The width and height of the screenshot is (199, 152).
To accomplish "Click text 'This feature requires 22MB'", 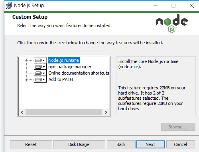I will pos(144,88).
